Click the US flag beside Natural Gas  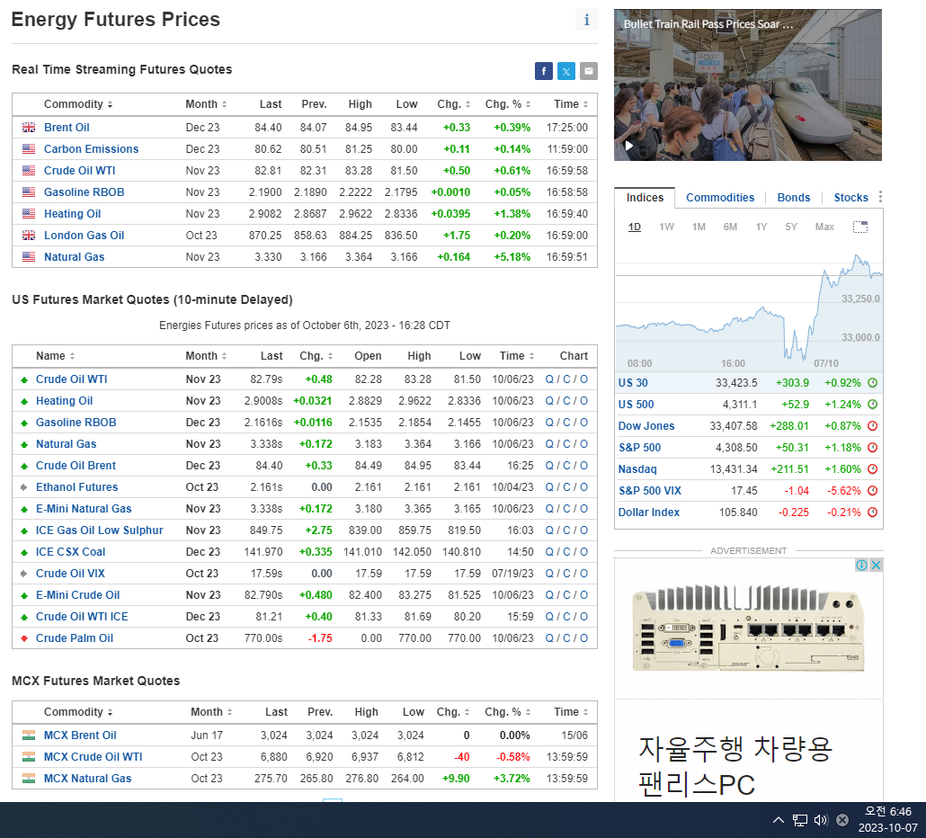pos(29,257)
